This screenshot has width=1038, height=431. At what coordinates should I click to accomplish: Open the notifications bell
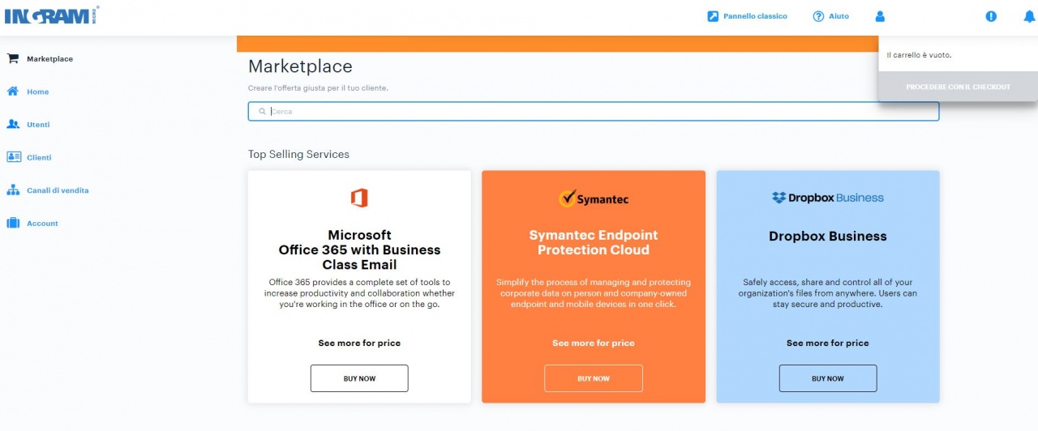pos(1029,16)
